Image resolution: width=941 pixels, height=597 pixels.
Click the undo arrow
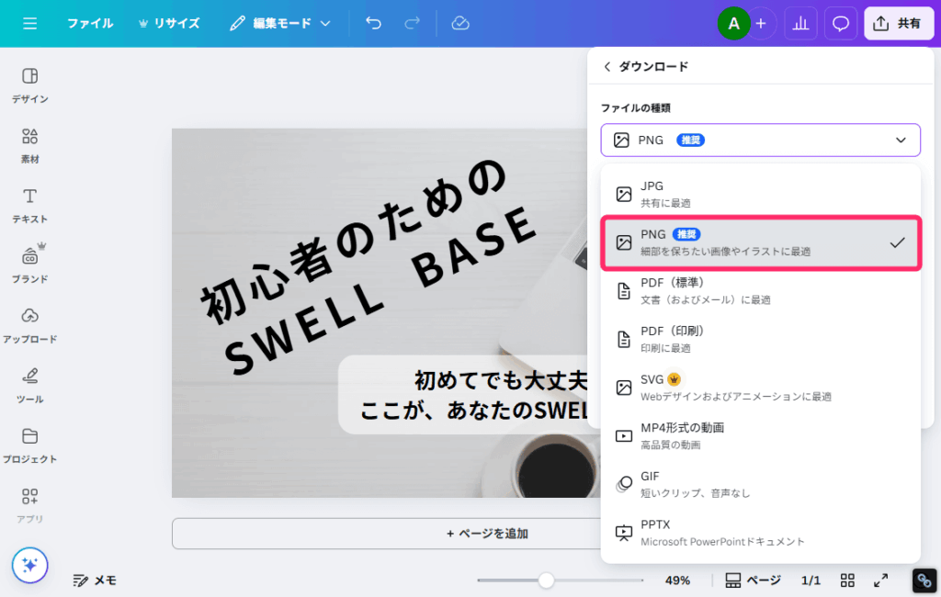coord(373,23)
